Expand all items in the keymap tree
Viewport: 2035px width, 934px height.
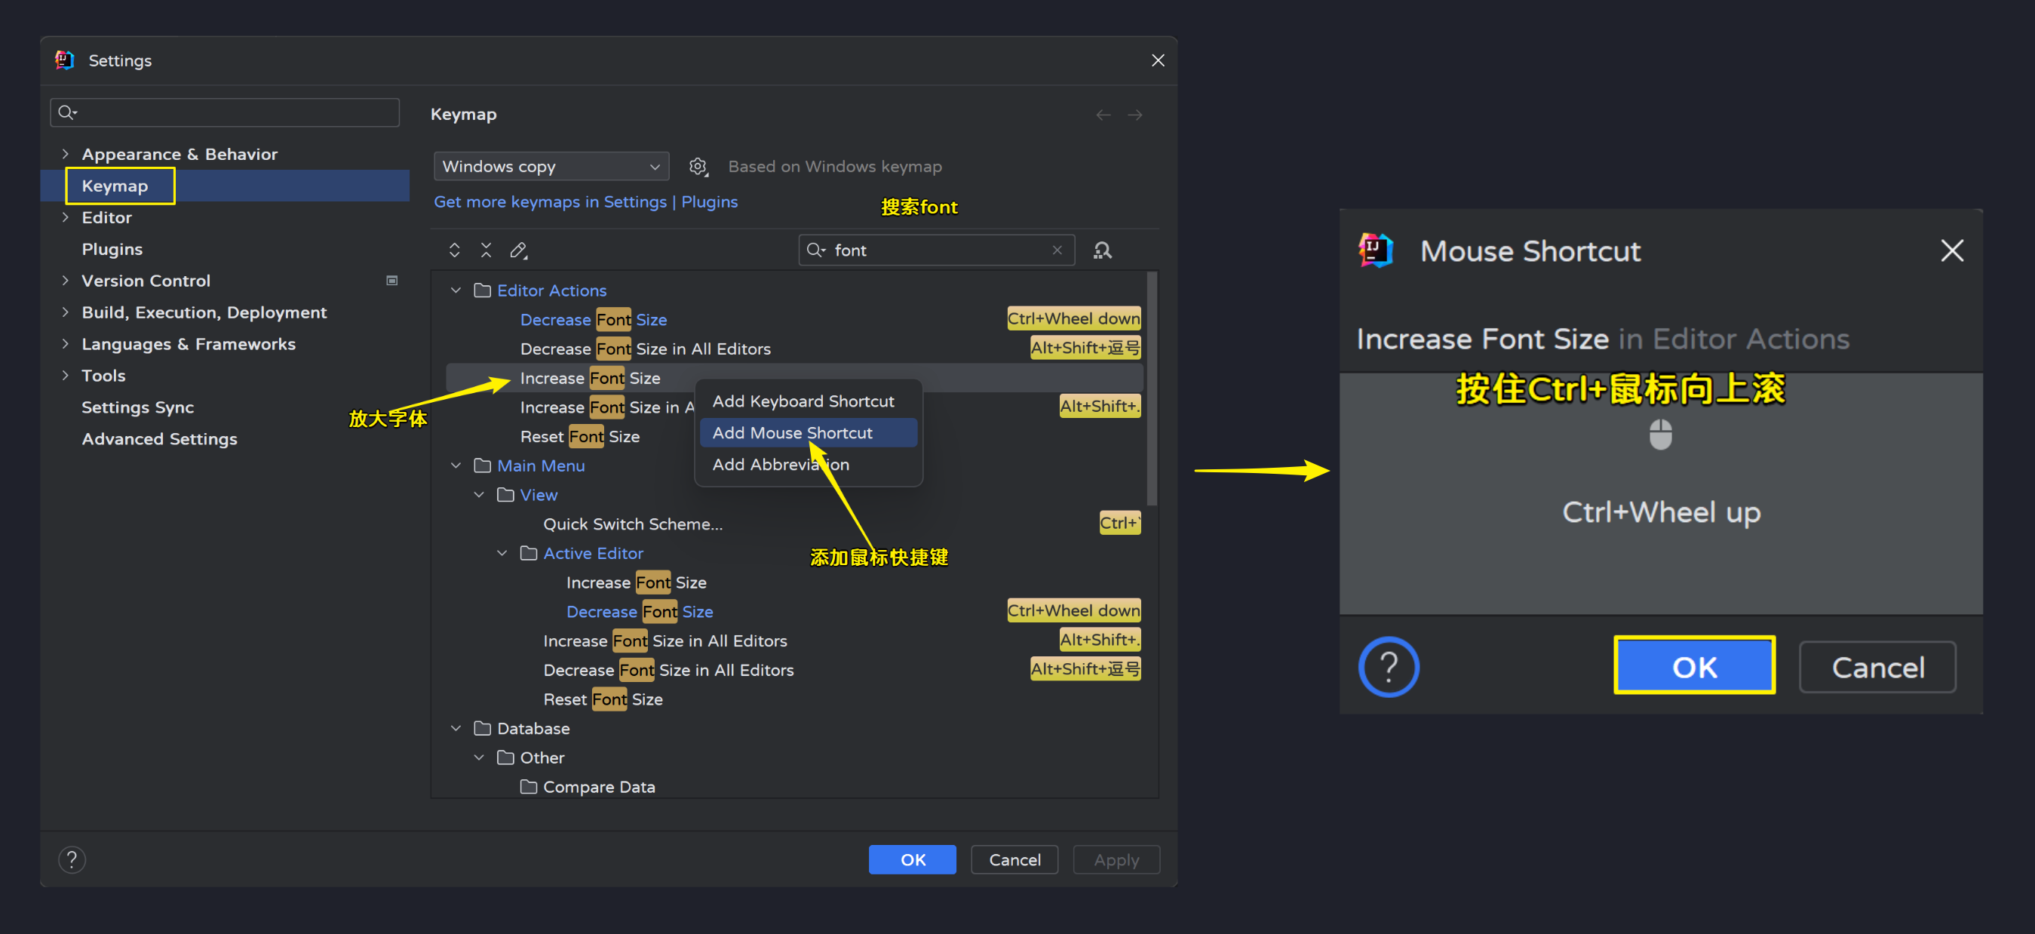click(x=454, y=250)
